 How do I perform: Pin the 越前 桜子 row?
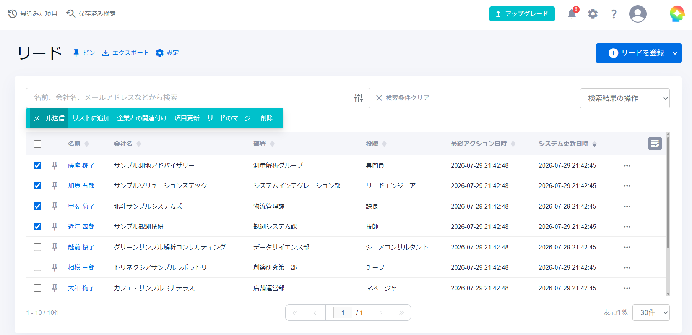coord(55,247)
